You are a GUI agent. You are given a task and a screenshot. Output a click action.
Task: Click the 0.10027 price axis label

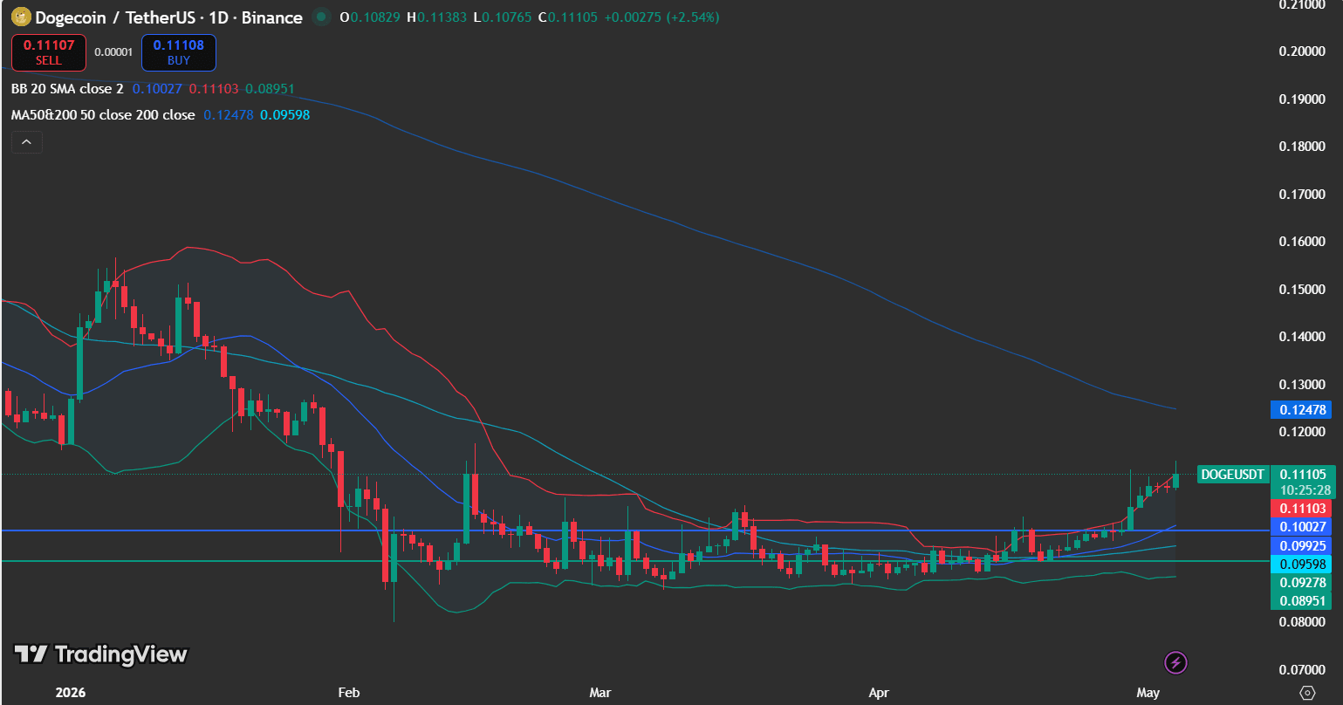pos(1303,527)
